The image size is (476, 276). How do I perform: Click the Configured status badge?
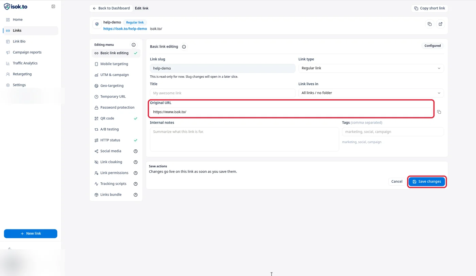tap(432, 46)
